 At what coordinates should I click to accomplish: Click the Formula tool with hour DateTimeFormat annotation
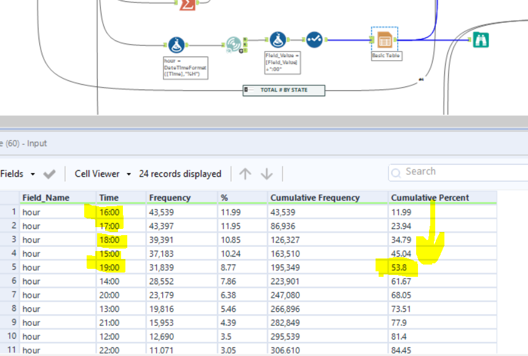[x=176, y=45]
